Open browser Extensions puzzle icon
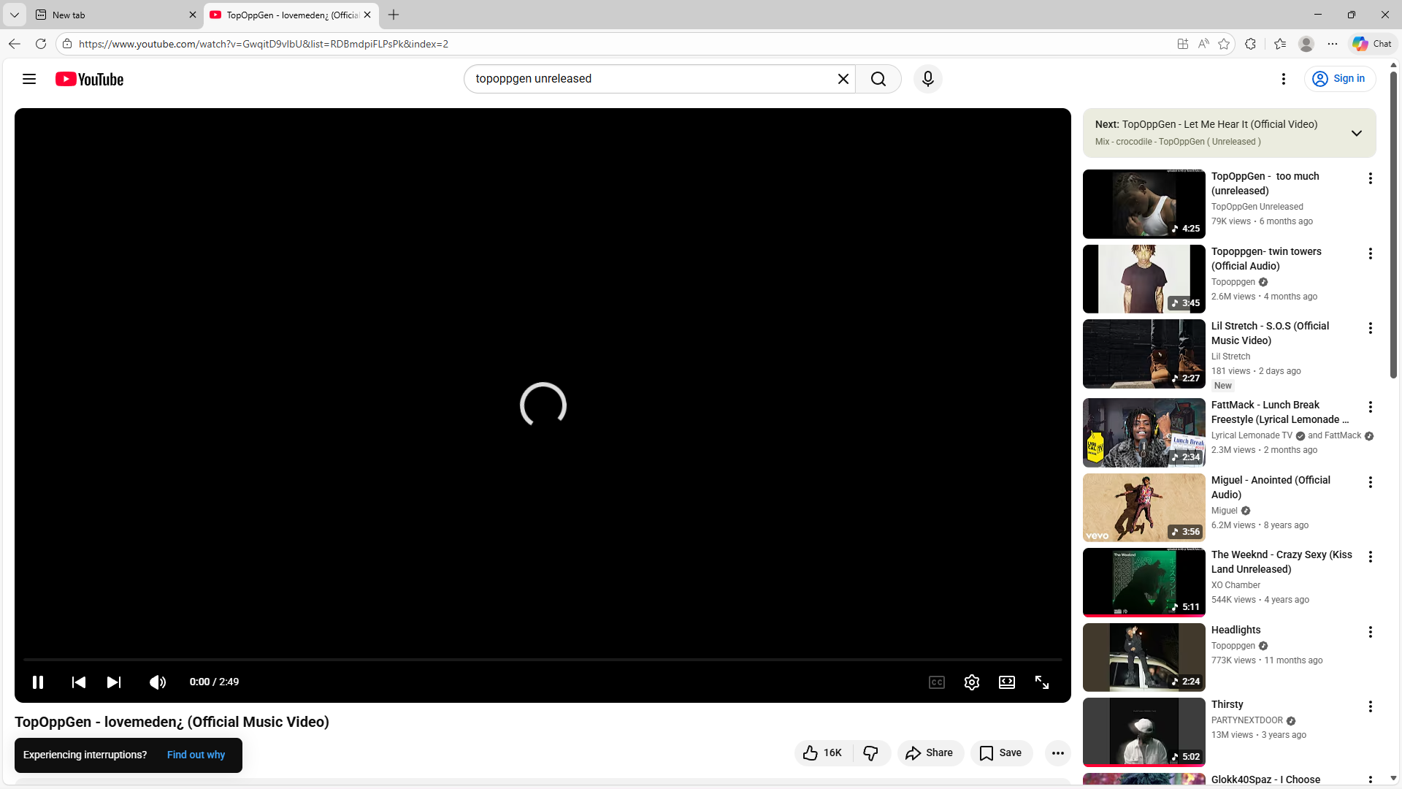1402x789 pixels. pos(1250,44)
